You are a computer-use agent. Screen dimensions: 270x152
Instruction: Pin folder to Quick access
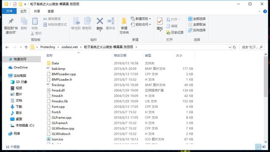point(11,26)
